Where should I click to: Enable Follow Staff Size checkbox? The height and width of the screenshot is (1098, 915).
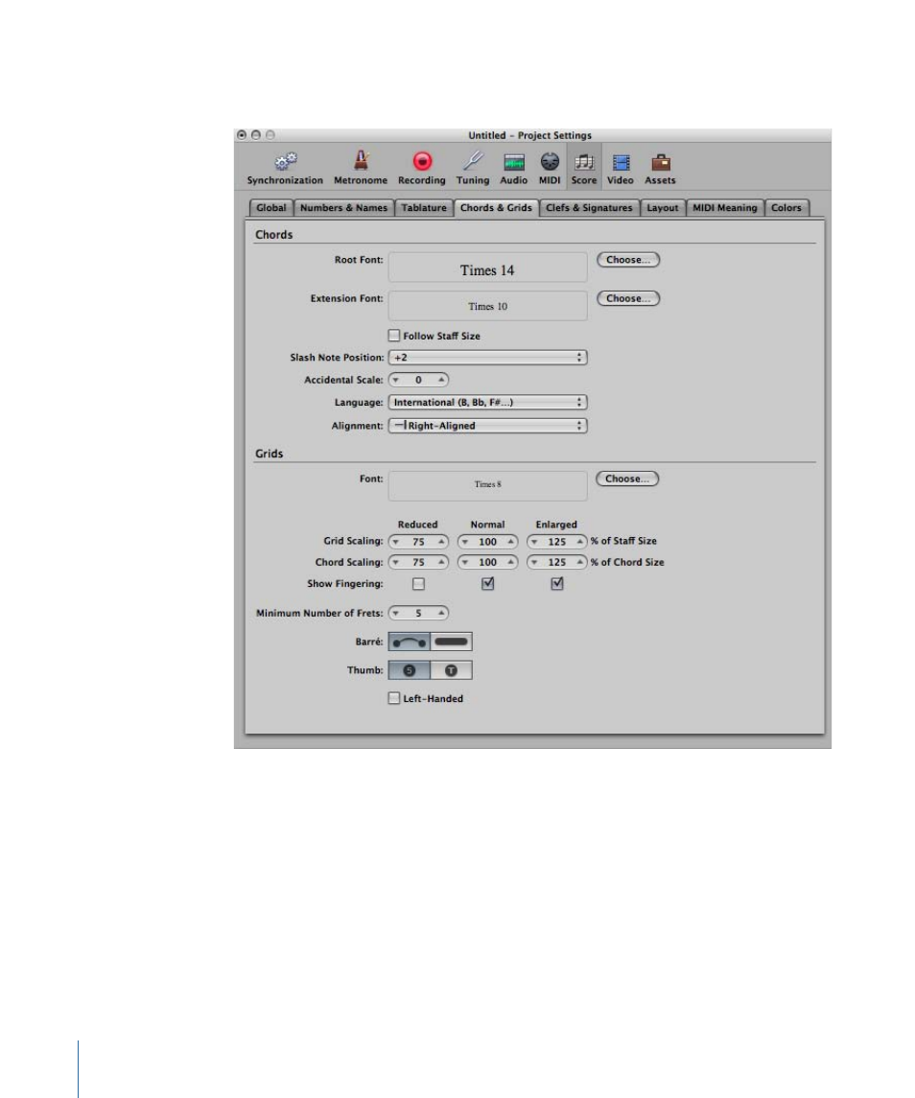(394, 336)
